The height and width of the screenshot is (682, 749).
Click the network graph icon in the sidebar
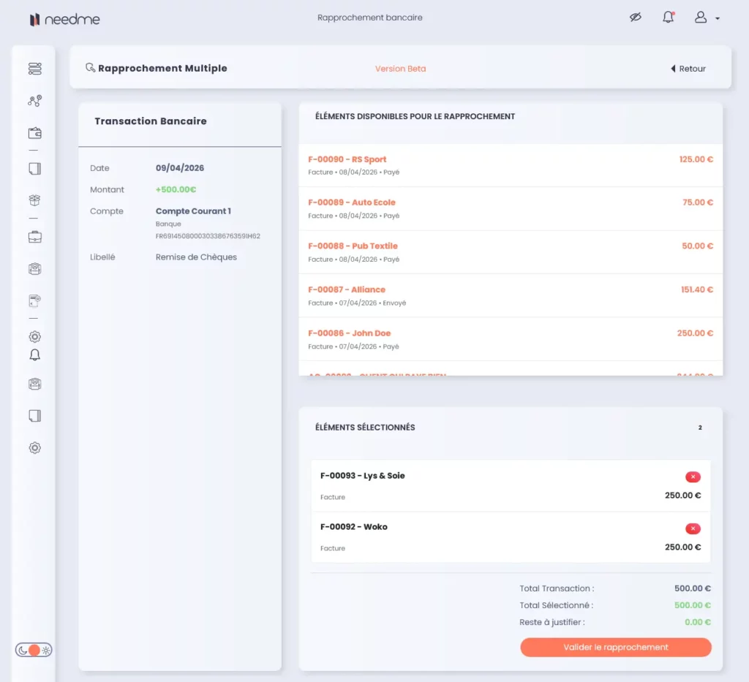[x=34, y=101]
